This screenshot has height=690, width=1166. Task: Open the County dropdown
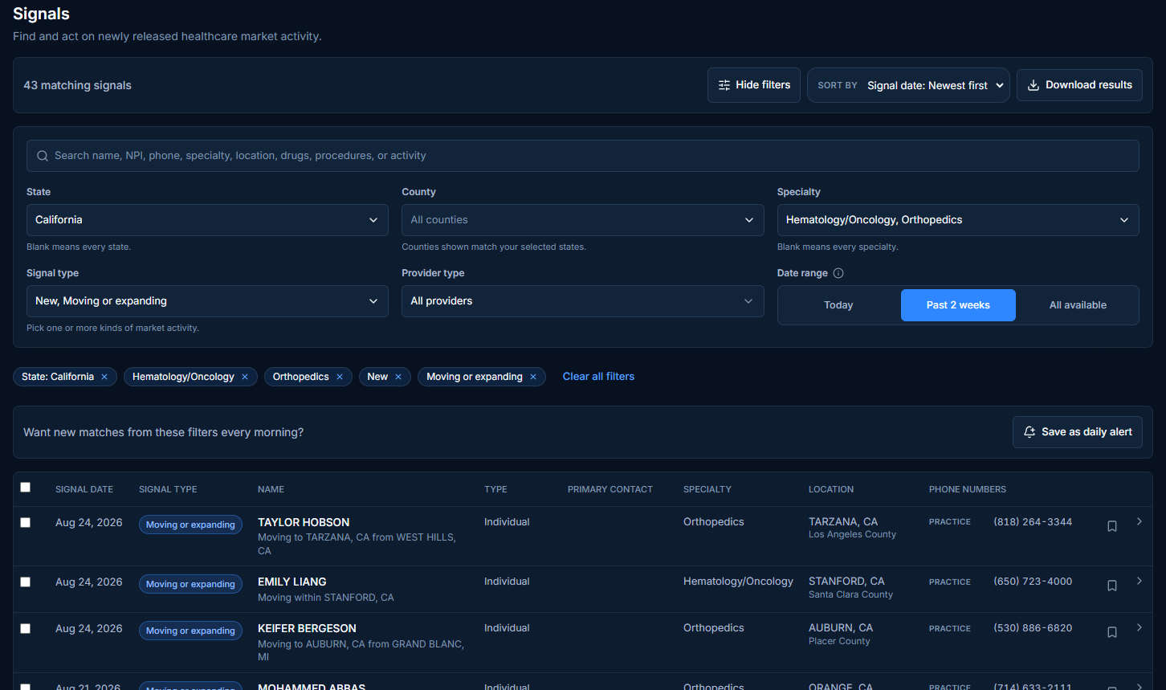coord(582,220)
